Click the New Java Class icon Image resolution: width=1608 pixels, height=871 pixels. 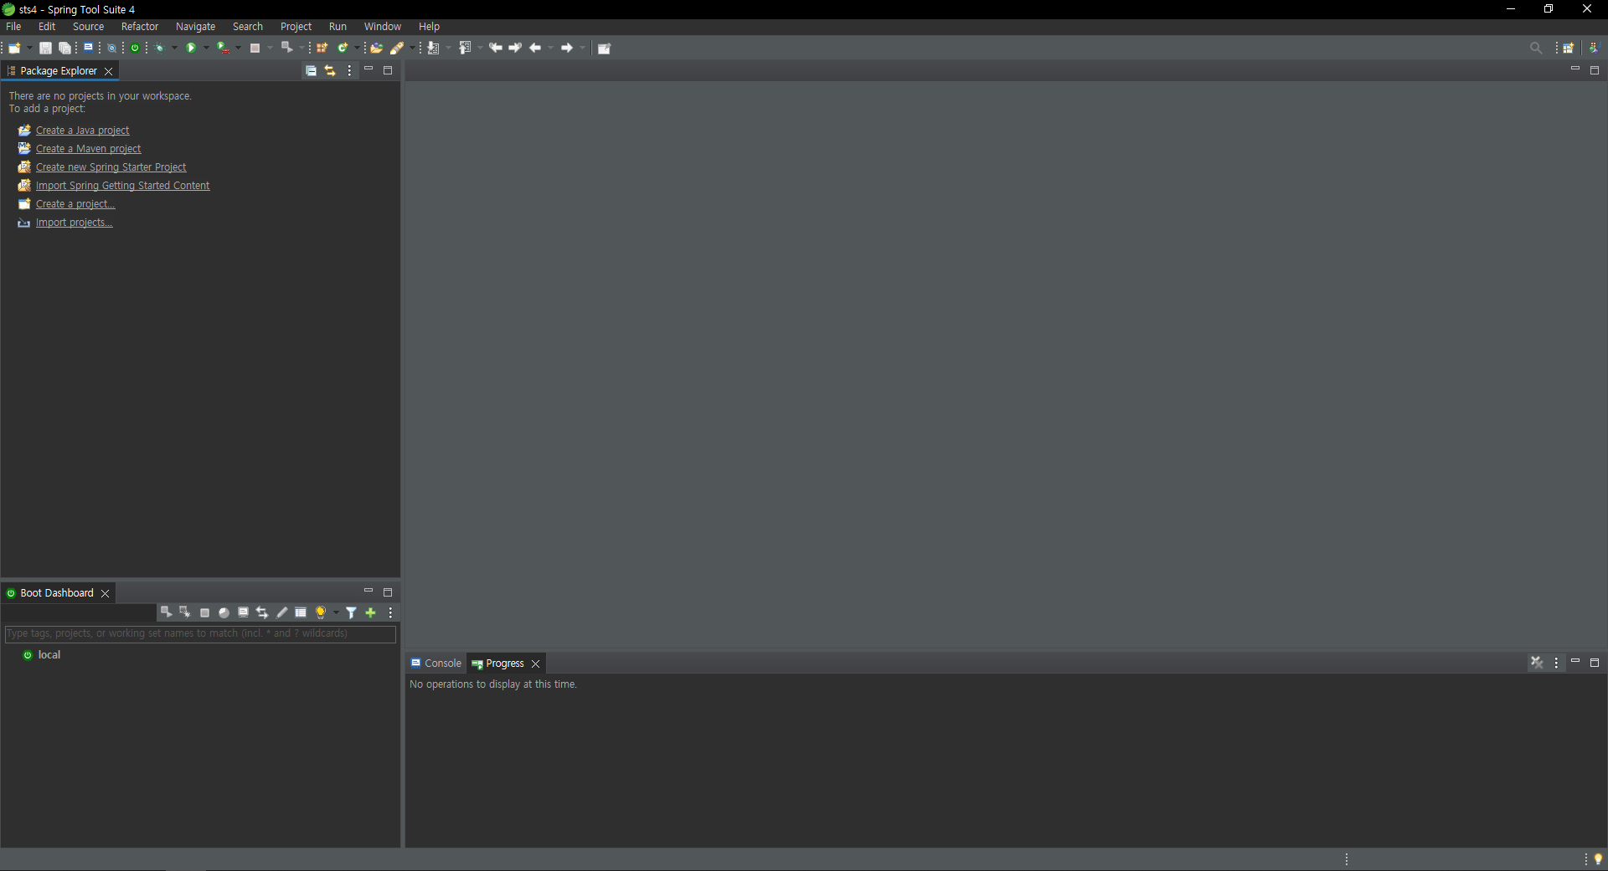[343, 48]
